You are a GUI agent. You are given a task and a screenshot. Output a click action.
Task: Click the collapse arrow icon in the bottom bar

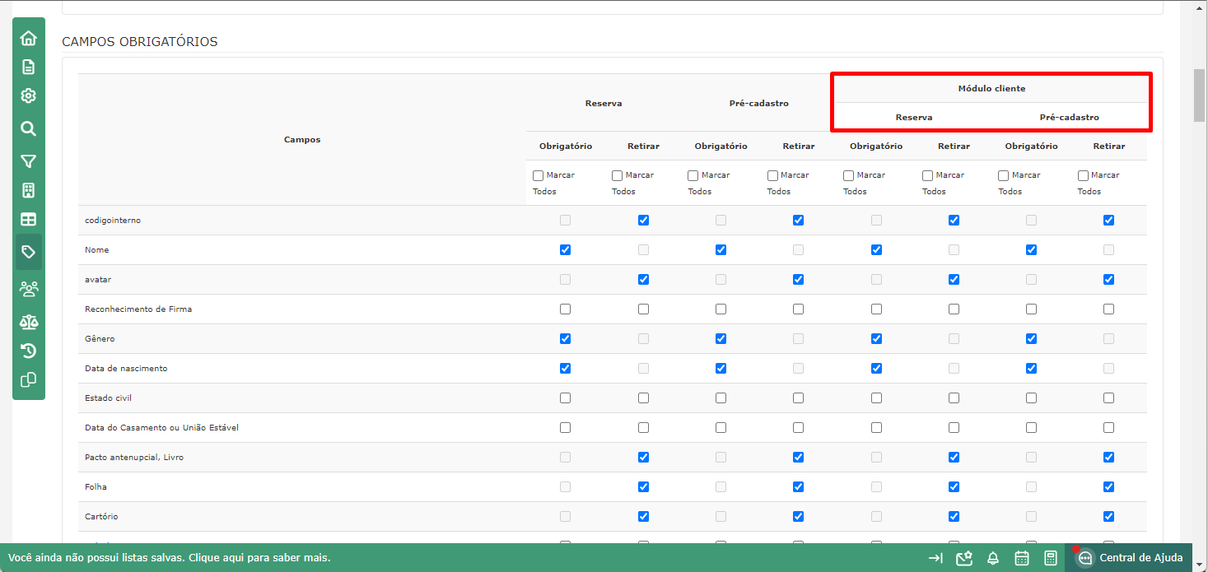point(935,558)
